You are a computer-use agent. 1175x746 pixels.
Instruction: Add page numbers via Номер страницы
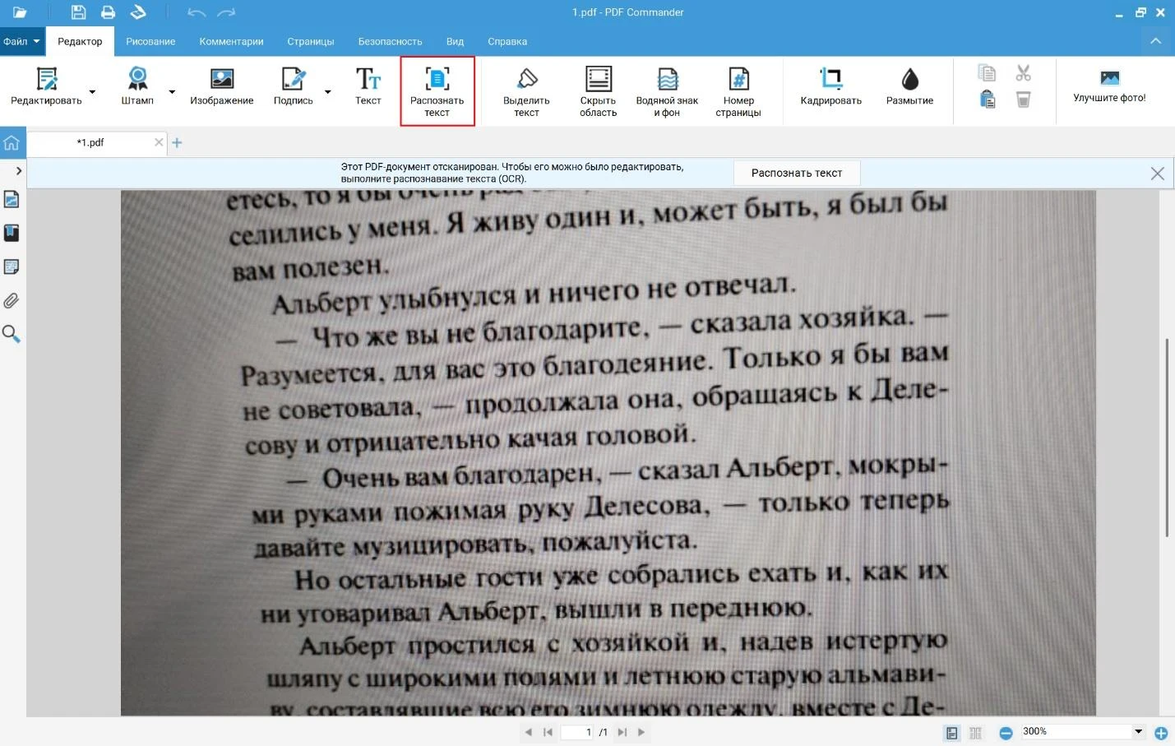point(738,91)
